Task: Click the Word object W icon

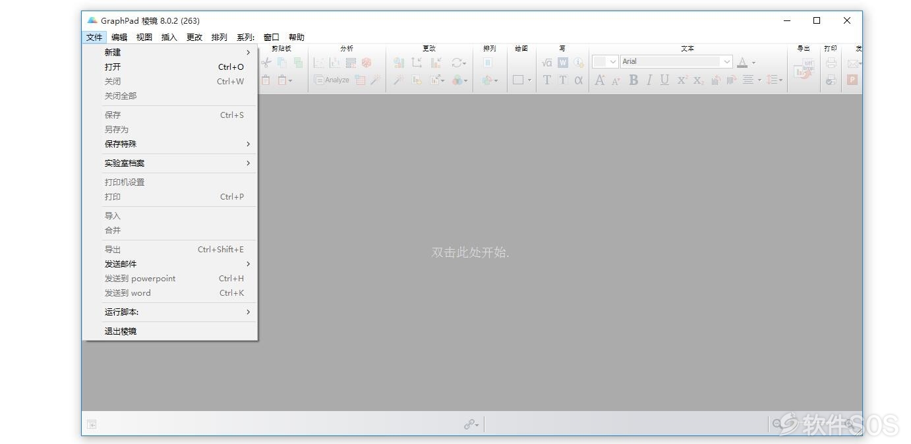Action: (562, 63)
